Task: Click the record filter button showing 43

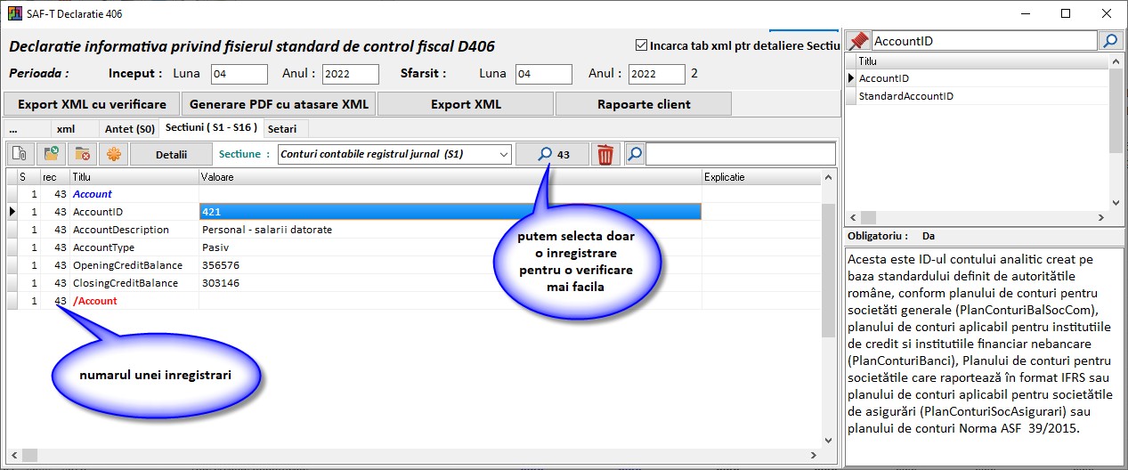Action: pyautogui.click(x=552, y=154)
